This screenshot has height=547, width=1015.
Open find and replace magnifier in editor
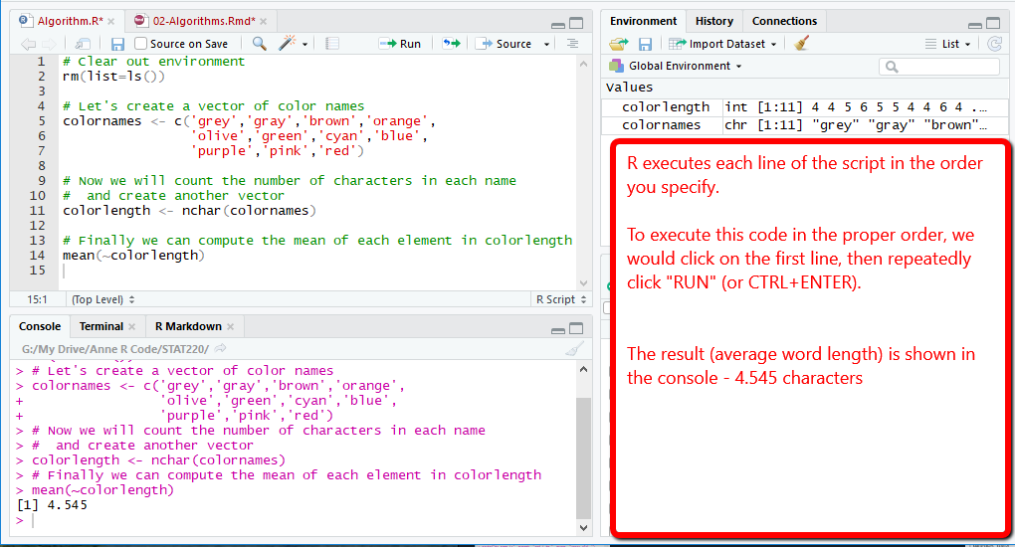click(x=259, y=44)
